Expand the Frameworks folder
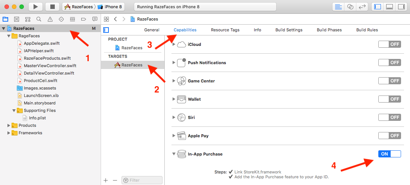This screenshot has height=185, width=410. pyautogui.click(x=9, y=133)
